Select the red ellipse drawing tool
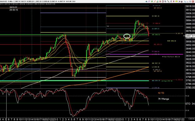 [160, 2]
